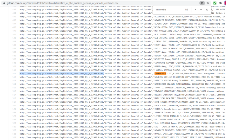
Task: Select line number 520
Action: coord(14,105)
